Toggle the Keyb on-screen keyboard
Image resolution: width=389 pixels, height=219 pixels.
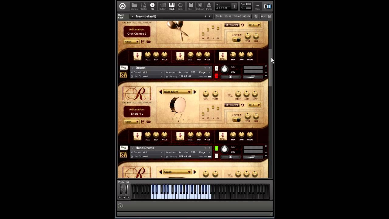click(172, 6)
